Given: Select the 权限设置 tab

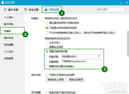Looking at the screenshot, I should pyautogui.click(x=52, y=10).
